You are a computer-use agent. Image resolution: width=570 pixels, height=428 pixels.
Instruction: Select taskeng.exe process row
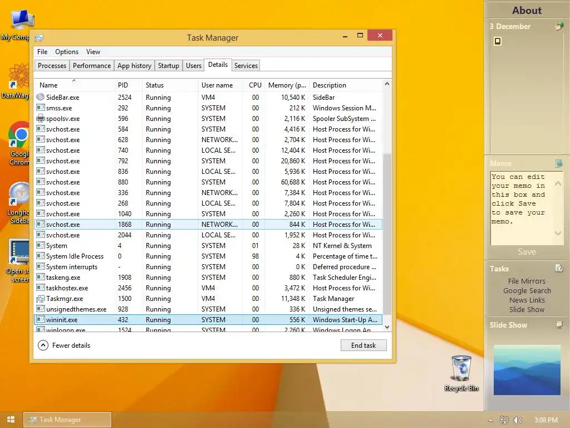point(208,278)
